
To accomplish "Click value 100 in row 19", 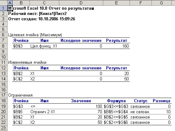I will point(99,106).
